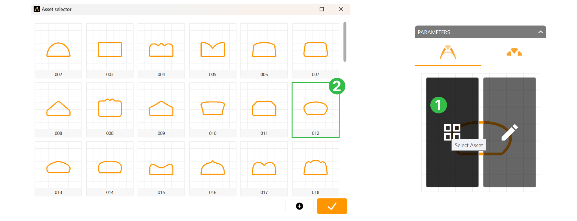
Task: Select profile asset 002
Action: [x=58, y=50]
